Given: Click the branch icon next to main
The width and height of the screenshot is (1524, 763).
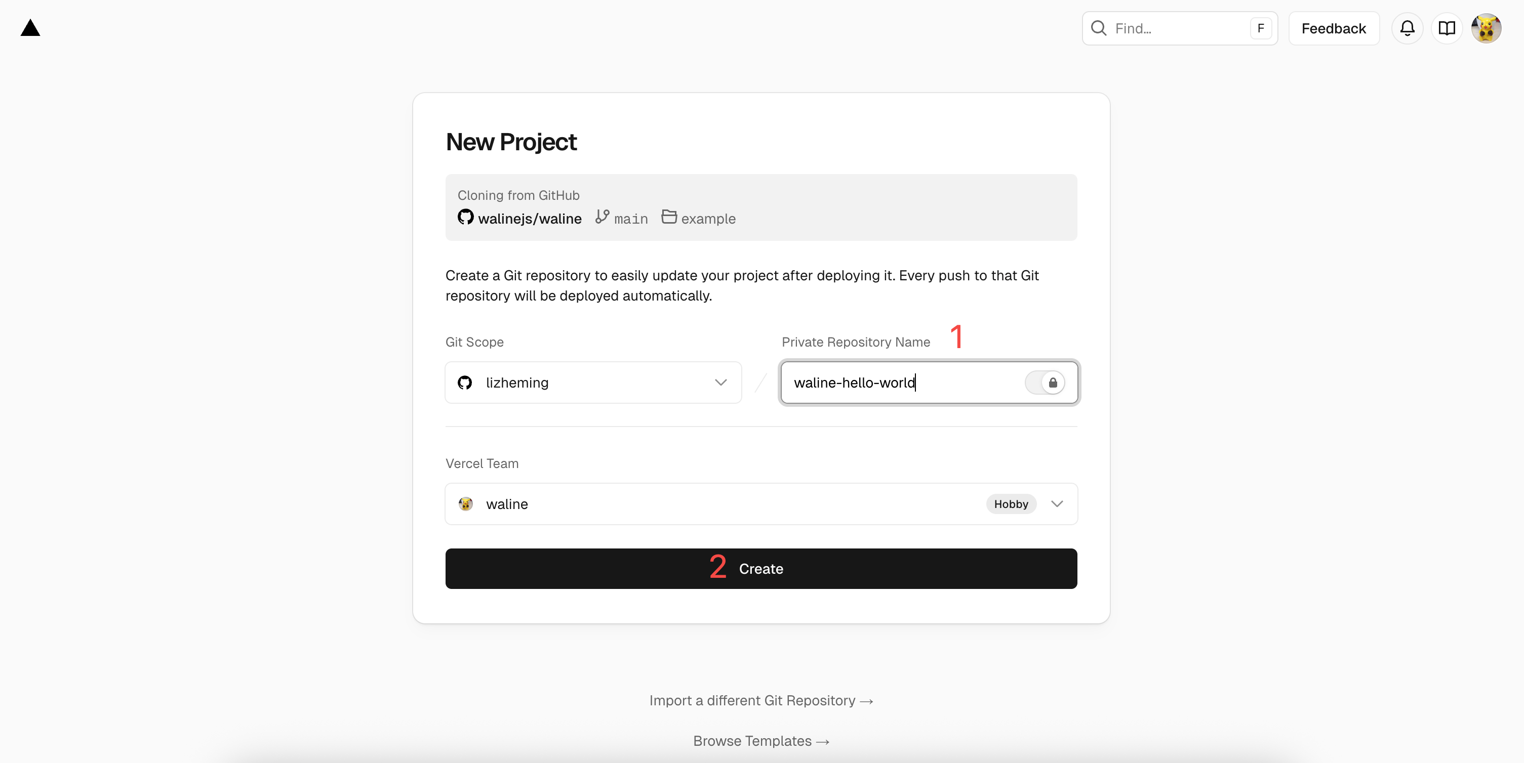Looking at the screenshot, I should [x=601, y=218].
